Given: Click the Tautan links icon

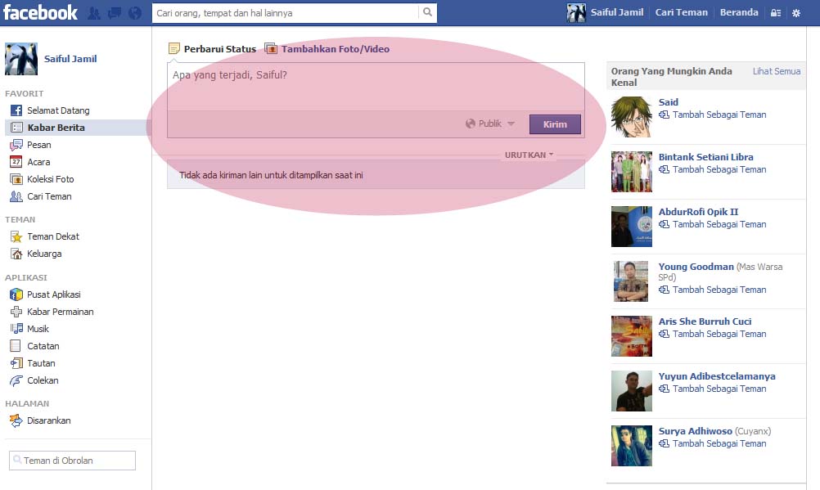Looking at the screenshot, I should 16,363.
